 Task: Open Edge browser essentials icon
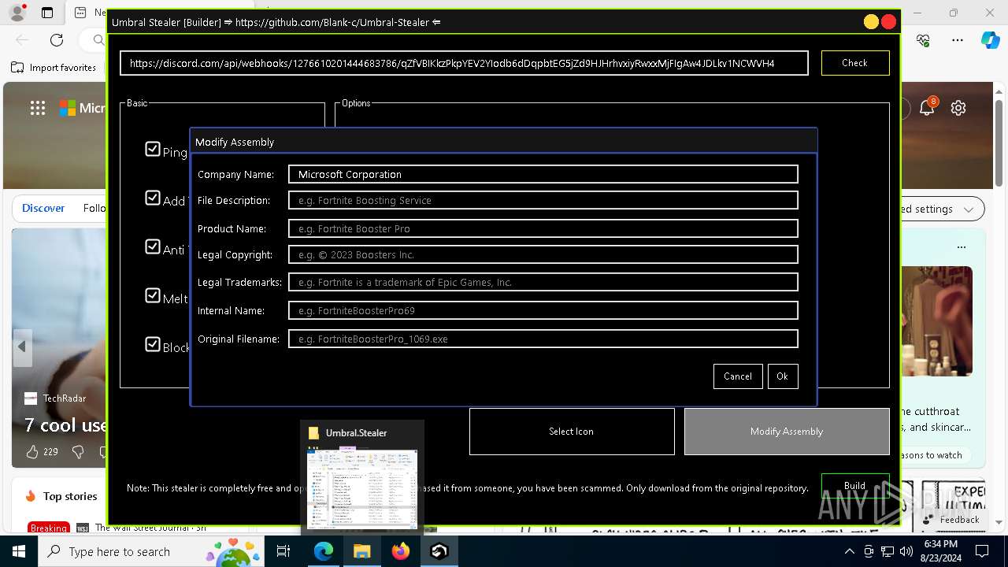click(x=924, y=40)
